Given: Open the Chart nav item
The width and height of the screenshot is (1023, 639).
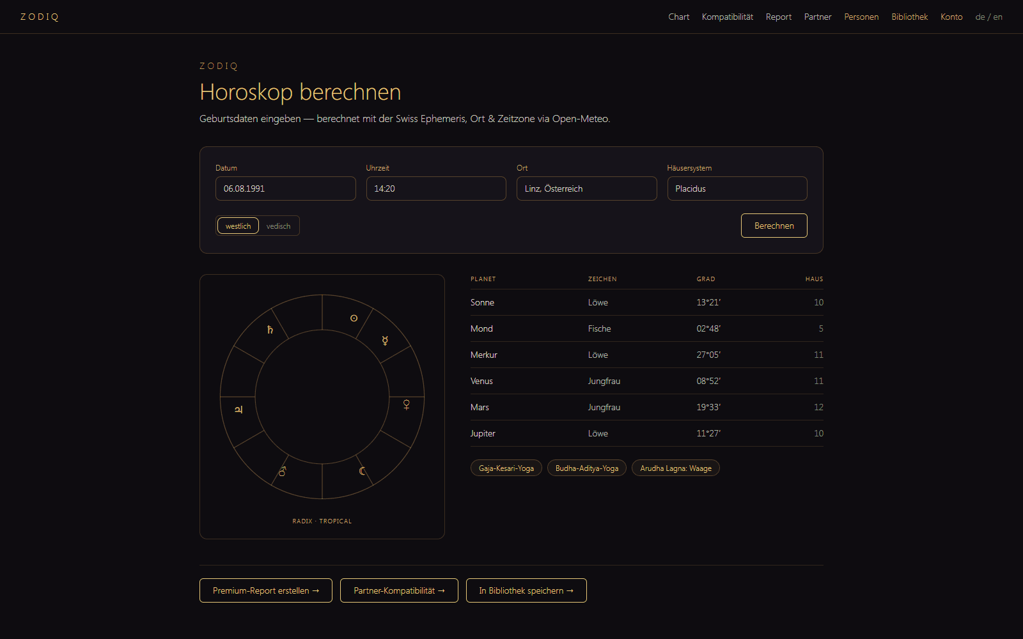Looking at the screenshot, I should [x=678, y=17].
